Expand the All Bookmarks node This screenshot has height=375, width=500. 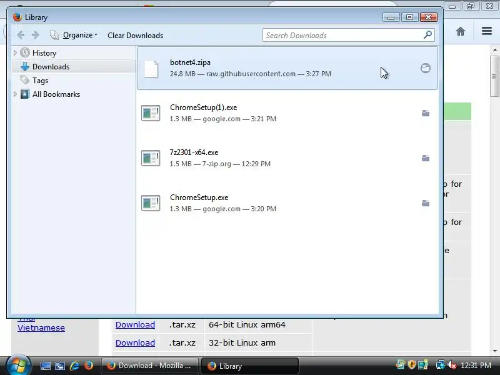coord(14,94)
